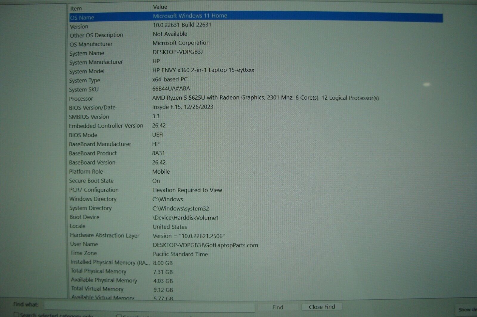Click the AMD Ryzen 5 5625U value
This screenshot has height=317, width=477.
point(265,98)
